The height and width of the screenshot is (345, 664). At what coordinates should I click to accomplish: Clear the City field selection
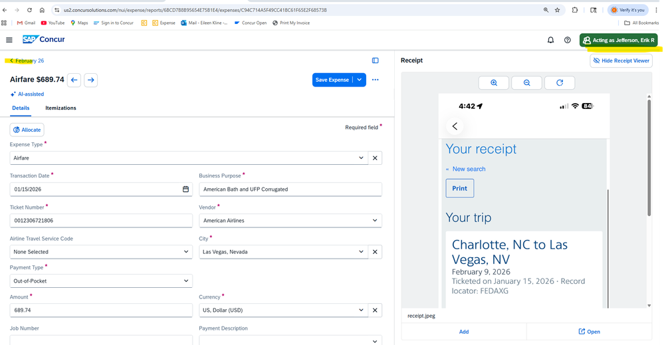click(x=375, y=252)
